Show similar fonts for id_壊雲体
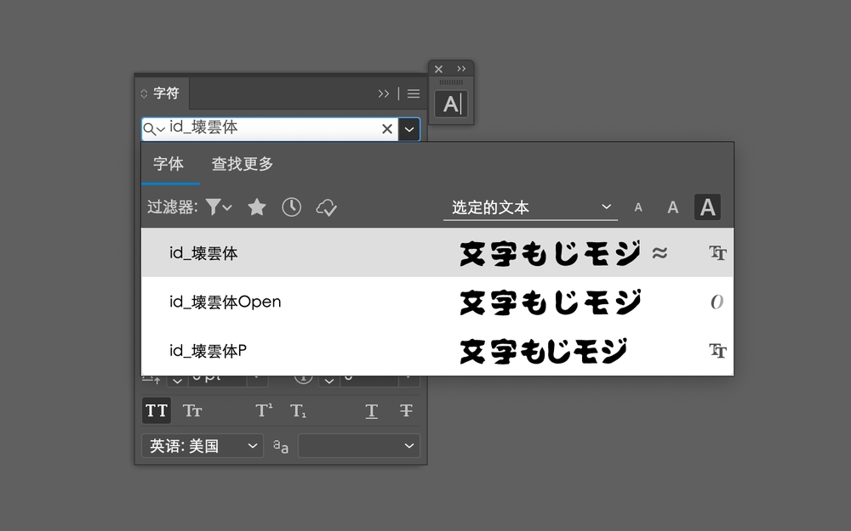Screen dimensions: 851x531 click(x=660, y=252)
